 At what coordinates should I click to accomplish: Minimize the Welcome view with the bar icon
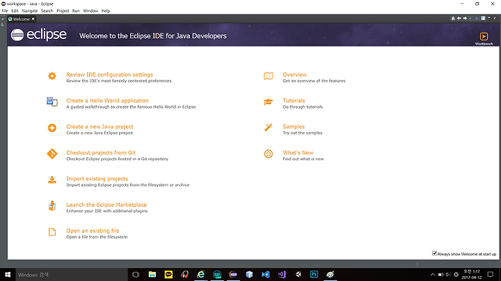click(489, 18)
